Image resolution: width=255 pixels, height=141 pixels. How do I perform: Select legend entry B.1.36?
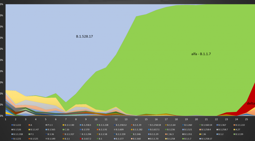coord(50,134)
